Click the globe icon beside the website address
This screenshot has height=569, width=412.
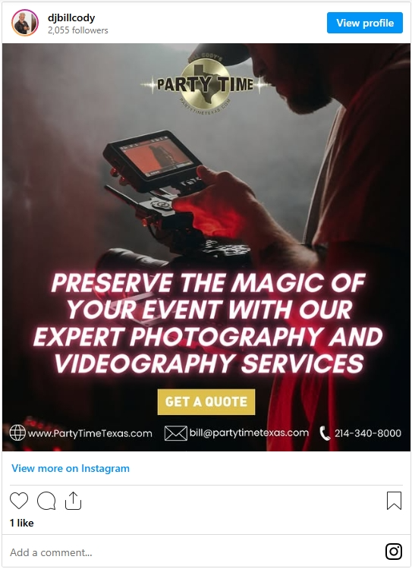(x=17, y=433)
